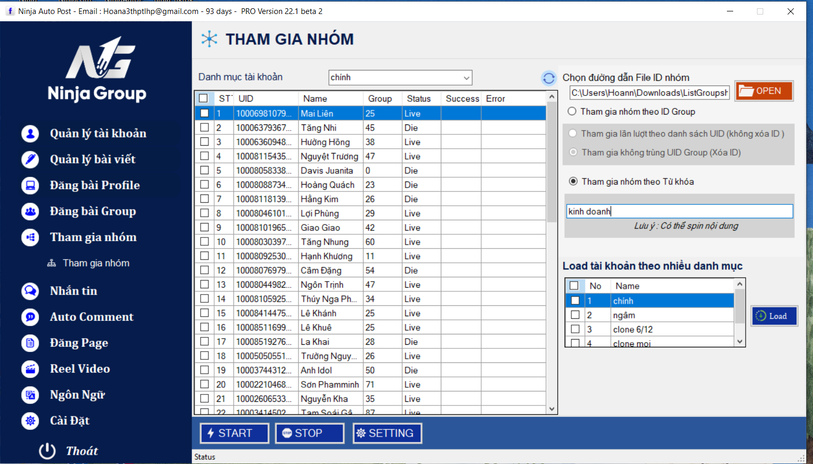This screenshot has height=464, width=813.
Task: Click the Load categories button
Action: [774, 316]
